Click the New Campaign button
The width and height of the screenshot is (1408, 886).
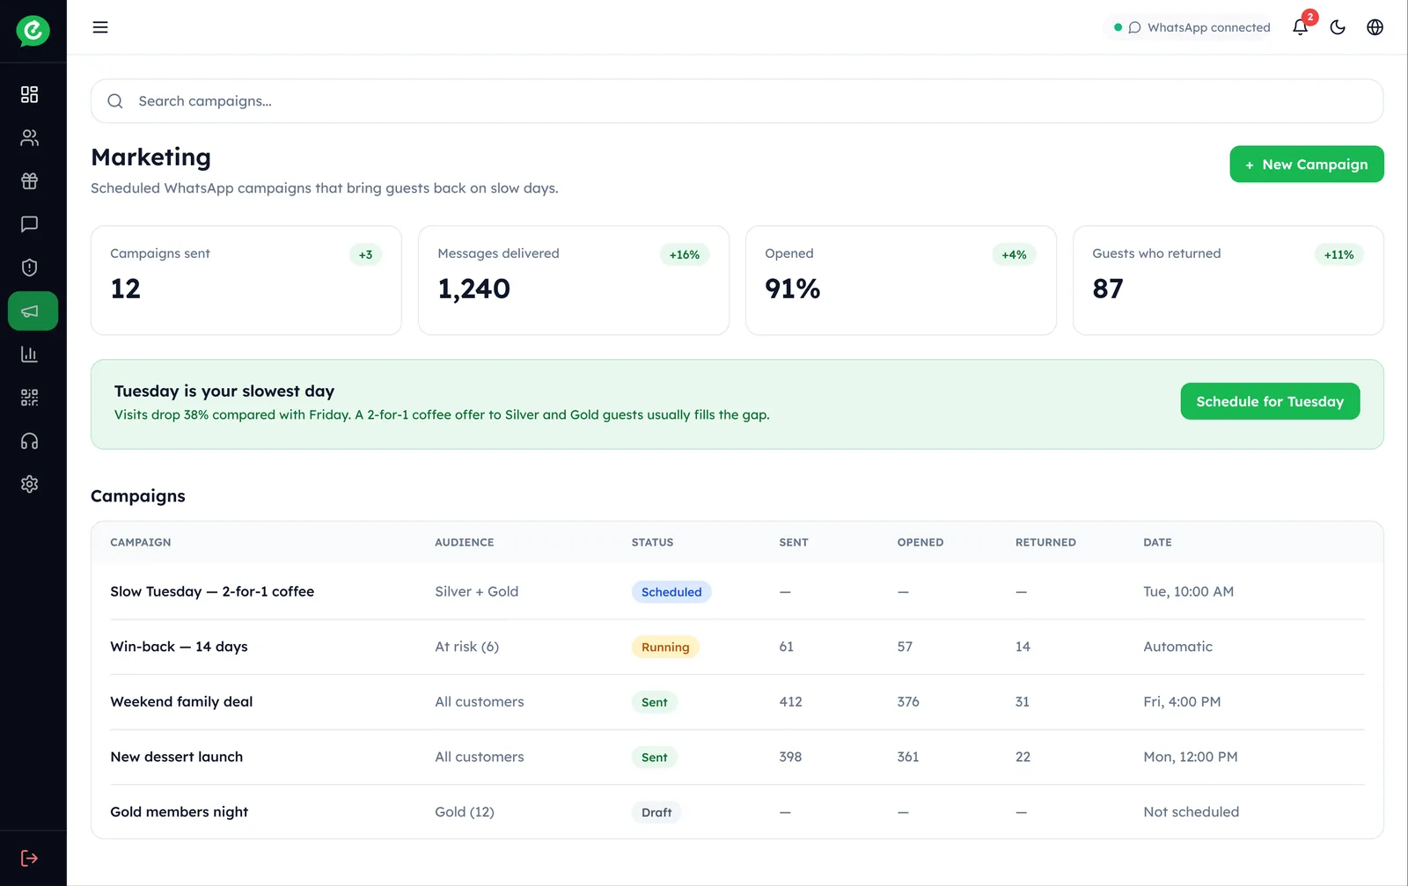click(1307, 165)
